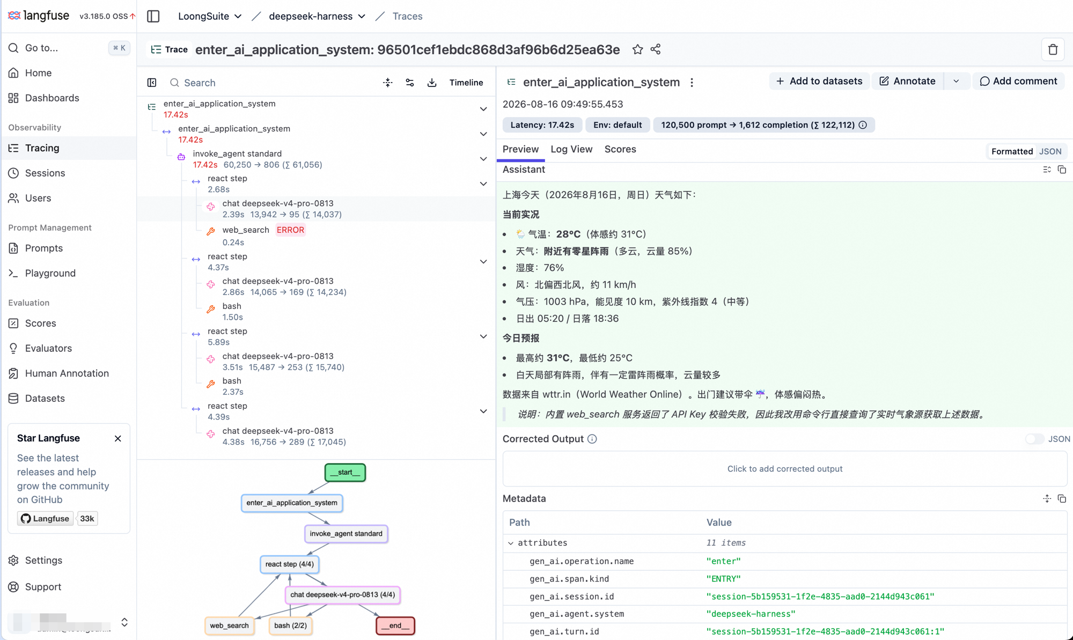
Task: Toggle the sidebar panel icon
Action: click(153, 16)
